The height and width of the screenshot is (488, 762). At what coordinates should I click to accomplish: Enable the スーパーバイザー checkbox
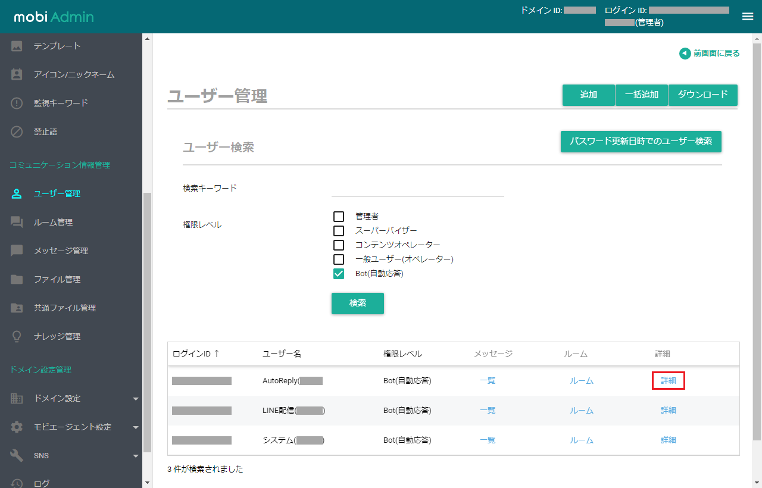point(339,231)
